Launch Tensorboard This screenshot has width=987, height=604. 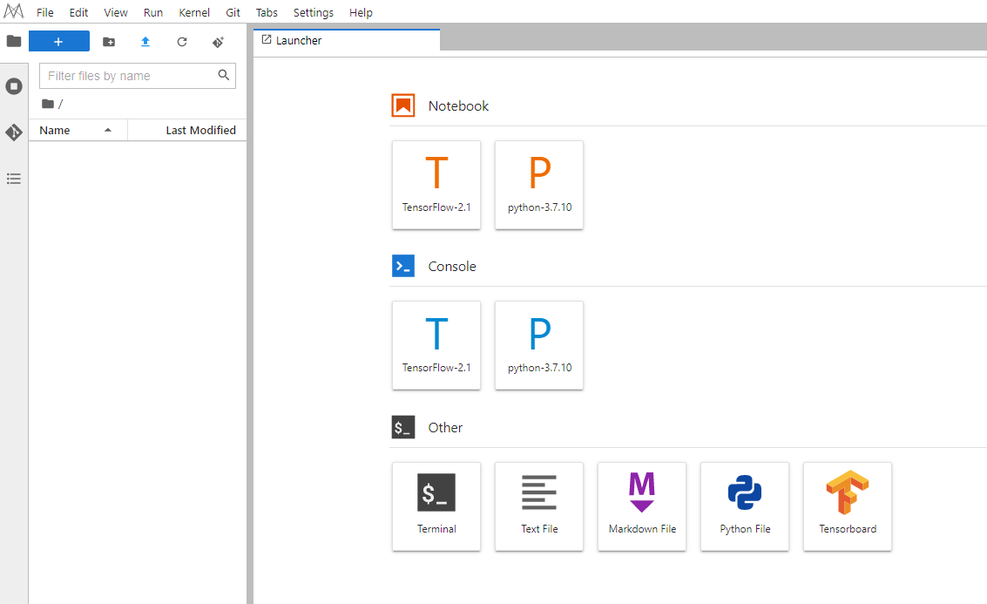click(848, 507)
